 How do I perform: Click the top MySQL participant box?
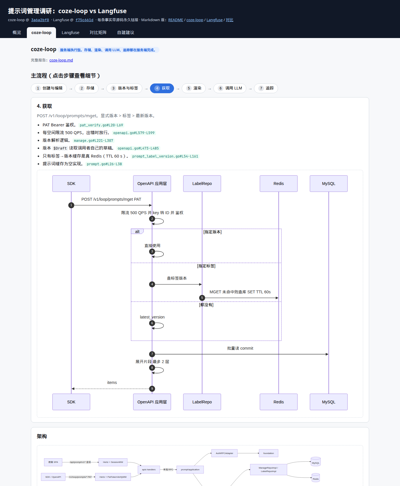(x=329, y=184)
